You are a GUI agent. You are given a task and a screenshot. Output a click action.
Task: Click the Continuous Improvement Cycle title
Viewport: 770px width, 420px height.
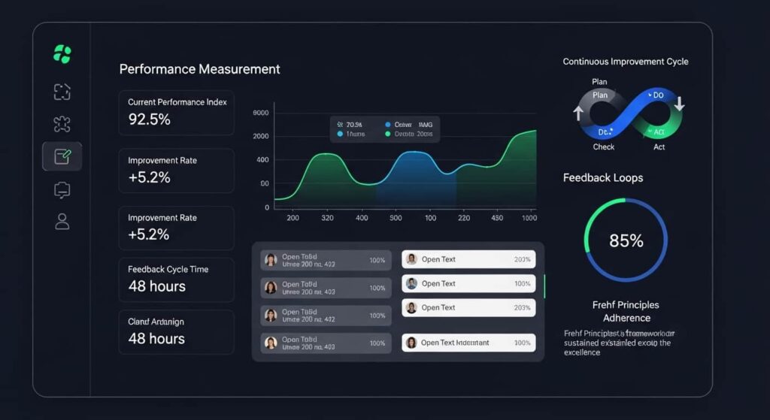tap(625, 62)
